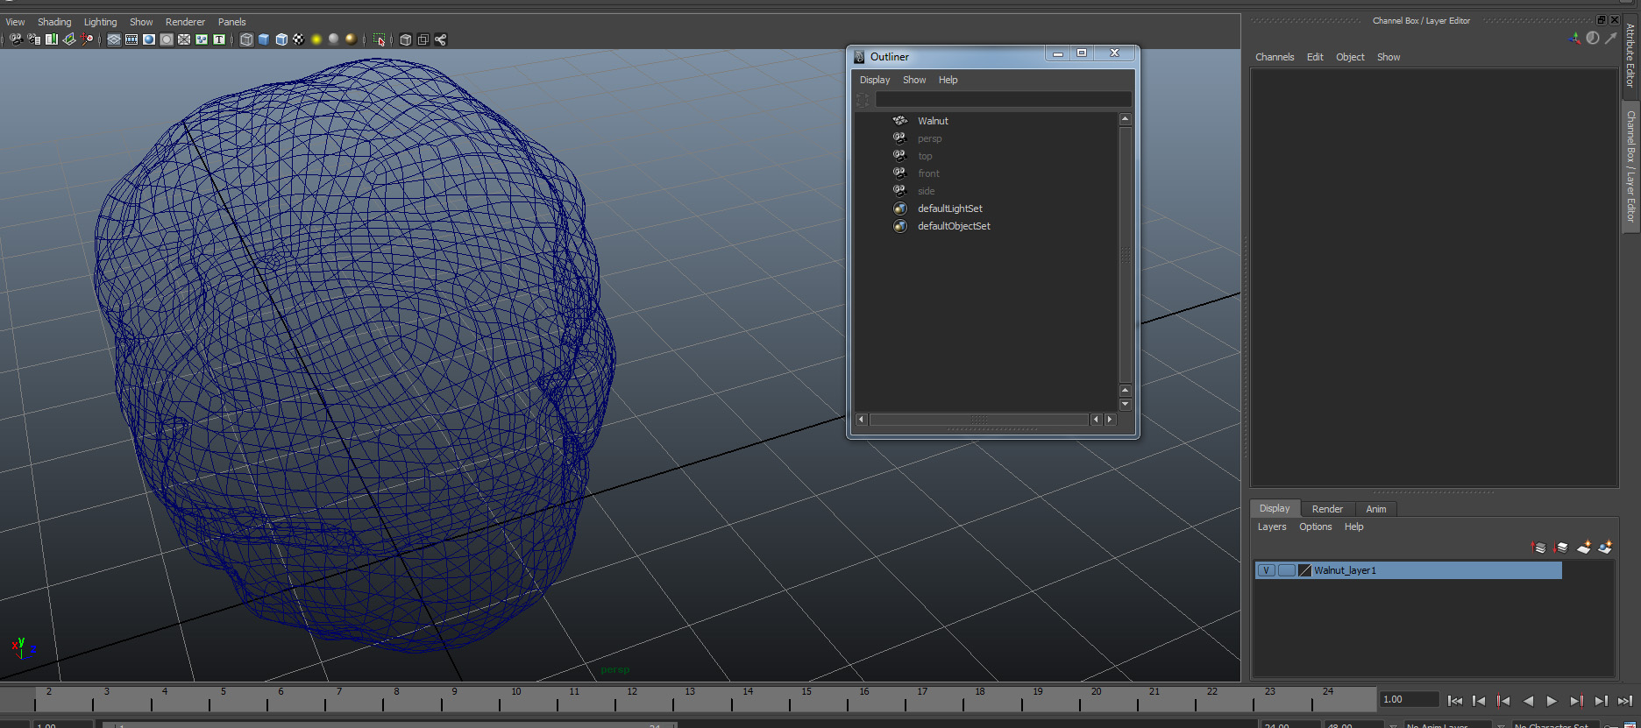Toggle Isolate Select icon
Viewport: 1641px width, 728px height.
(379, 39)
